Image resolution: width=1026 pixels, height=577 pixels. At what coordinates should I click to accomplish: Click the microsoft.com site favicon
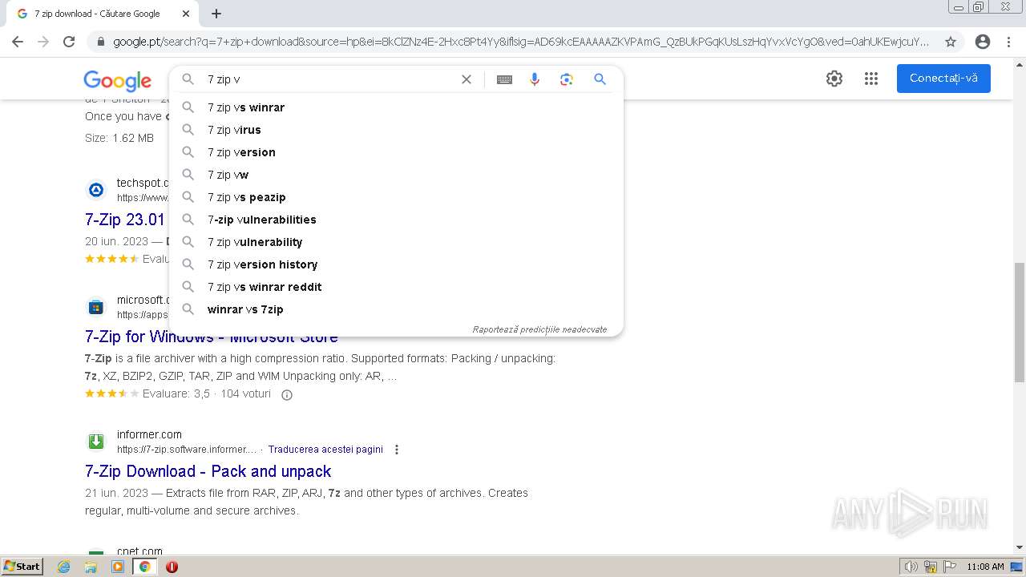[96, 307]
